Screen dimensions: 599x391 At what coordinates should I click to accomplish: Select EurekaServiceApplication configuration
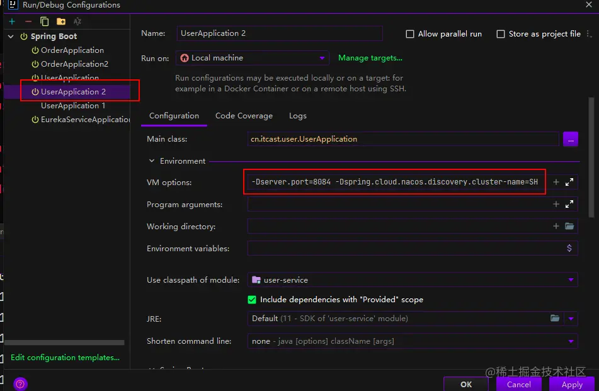point(81,120)
